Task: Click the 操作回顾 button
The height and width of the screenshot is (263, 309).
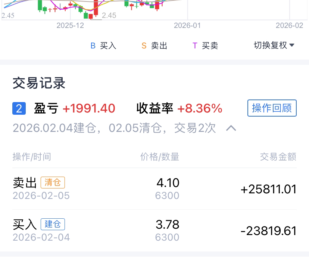Action: (272, 108)
